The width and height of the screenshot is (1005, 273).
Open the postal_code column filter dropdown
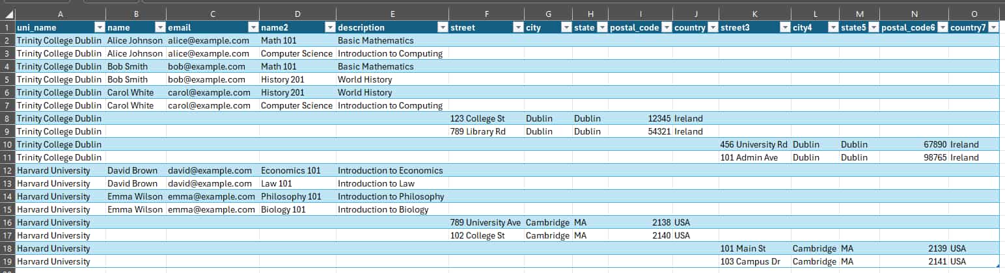pyautogui.click(x=666, y=27)
